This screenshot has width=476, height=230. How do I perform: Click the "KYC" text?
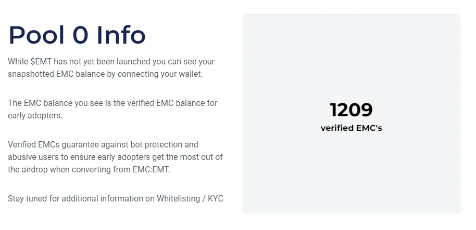click(215, 198)
